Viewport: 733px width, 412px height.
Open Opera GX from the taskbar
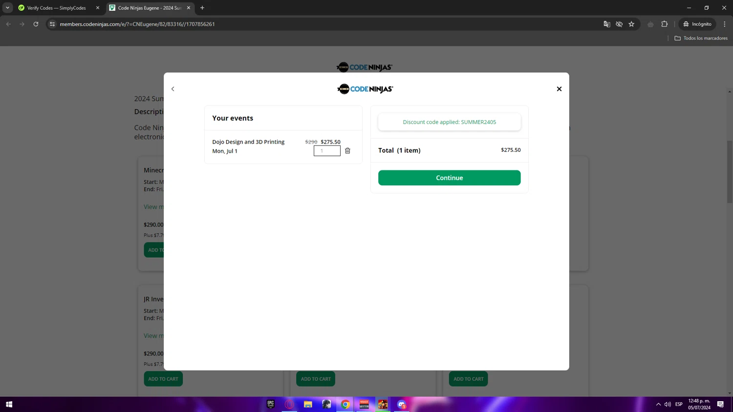click(x=289, y=404)
